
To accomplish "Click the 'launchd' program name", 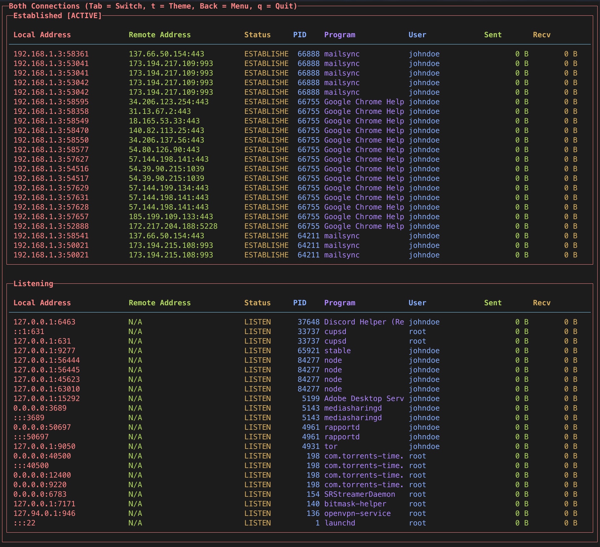I will point(340,523).
